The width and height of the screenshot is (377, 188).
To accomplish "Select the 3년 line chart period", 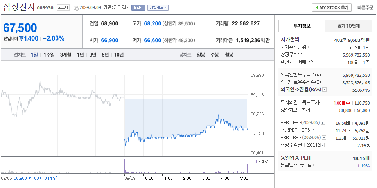I will (x=93, y=55).
